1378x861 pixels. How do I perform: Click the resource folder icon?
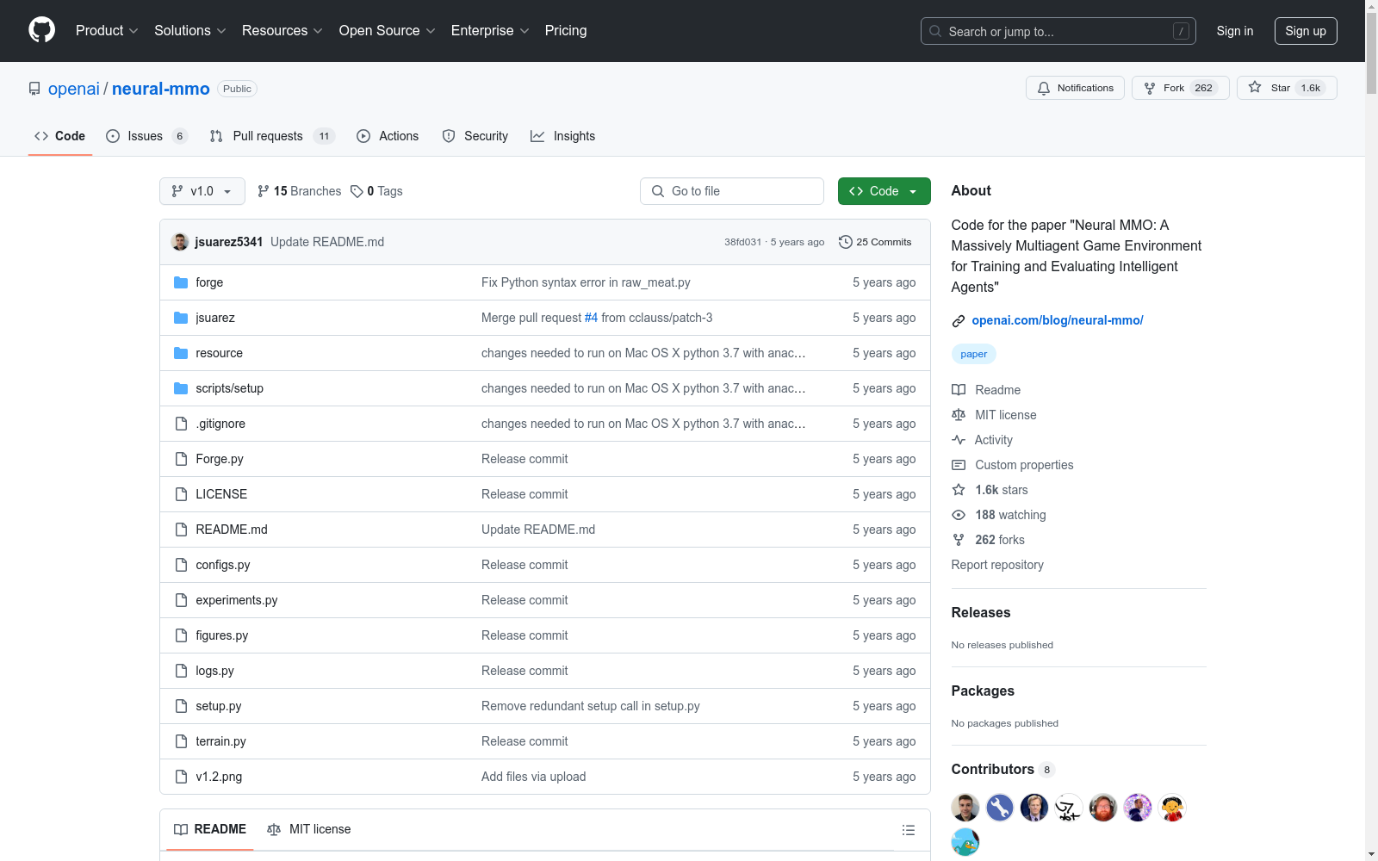point(181,353)
